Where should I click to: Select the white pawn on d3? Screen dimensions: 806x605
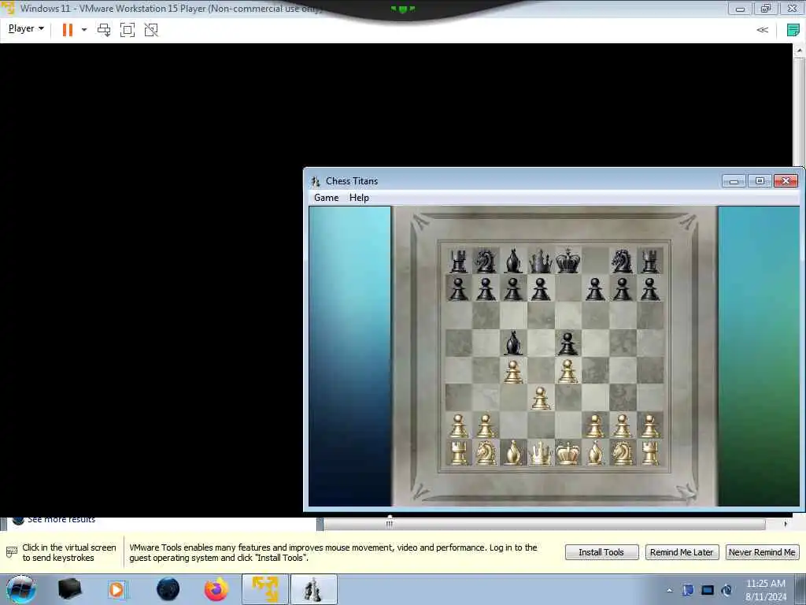(540, 398)
